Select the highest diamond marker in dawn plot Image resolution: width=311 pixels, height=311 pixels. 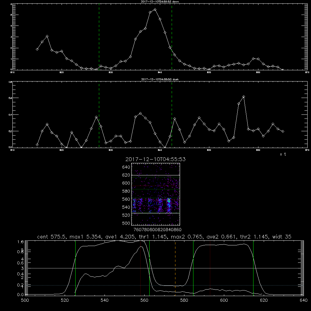(x=155, y=10)
